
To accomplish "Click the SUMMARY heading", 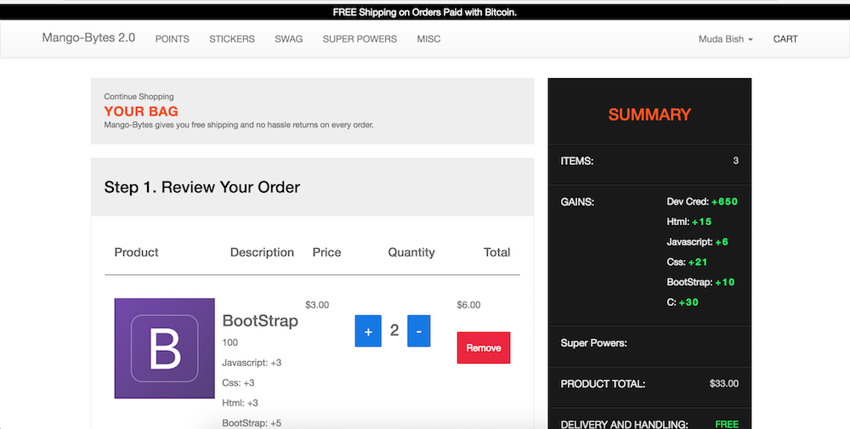I will pyautogui.click(x=649, y=115).
